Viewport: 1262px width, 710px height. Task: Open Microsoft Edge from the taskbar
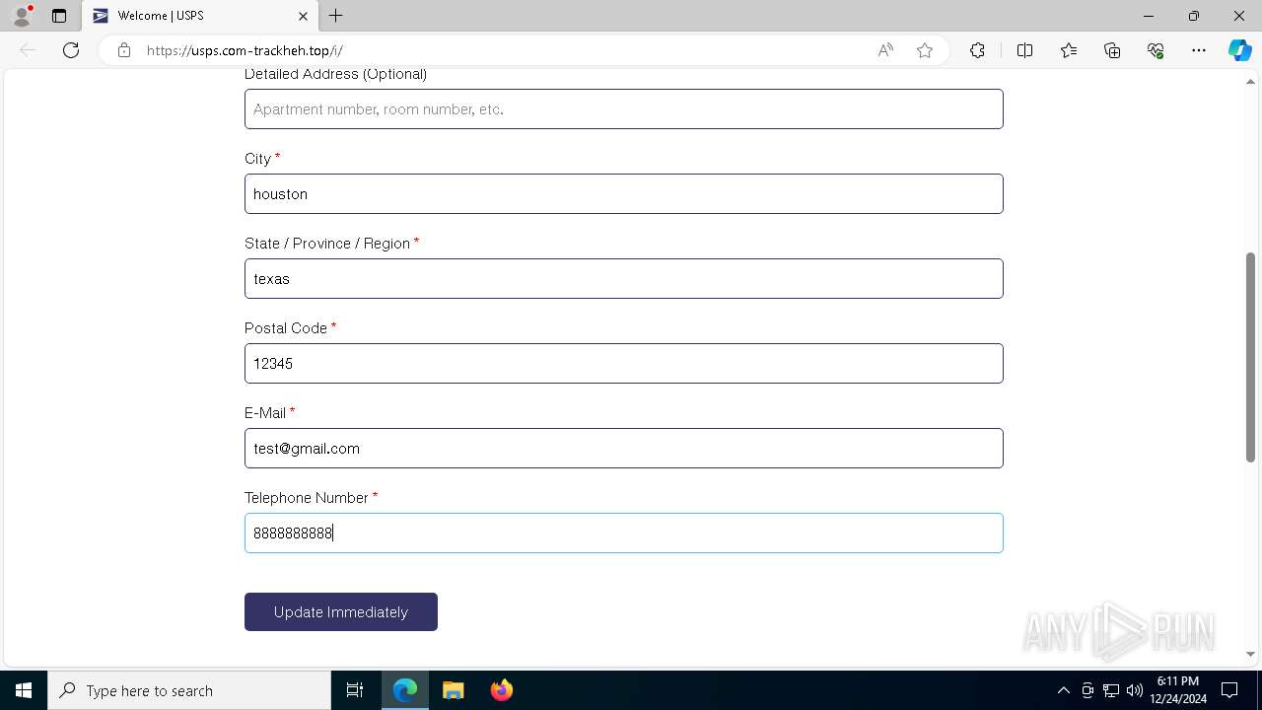coord(405,690)
